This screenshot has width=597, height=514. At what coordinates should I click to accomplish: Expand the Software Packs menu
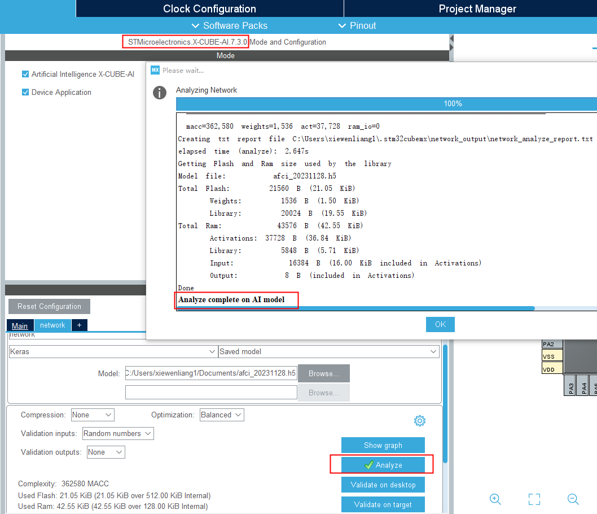click(x=230, y=25)
